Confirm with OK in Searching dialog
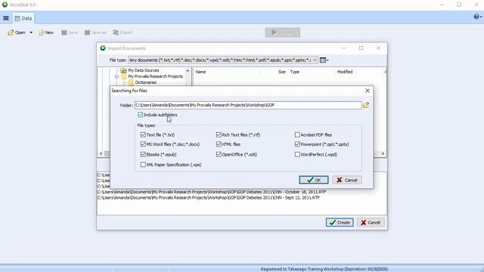Image resolution: width=484 pixels, height=272 pixels. (x=314, y=180)
